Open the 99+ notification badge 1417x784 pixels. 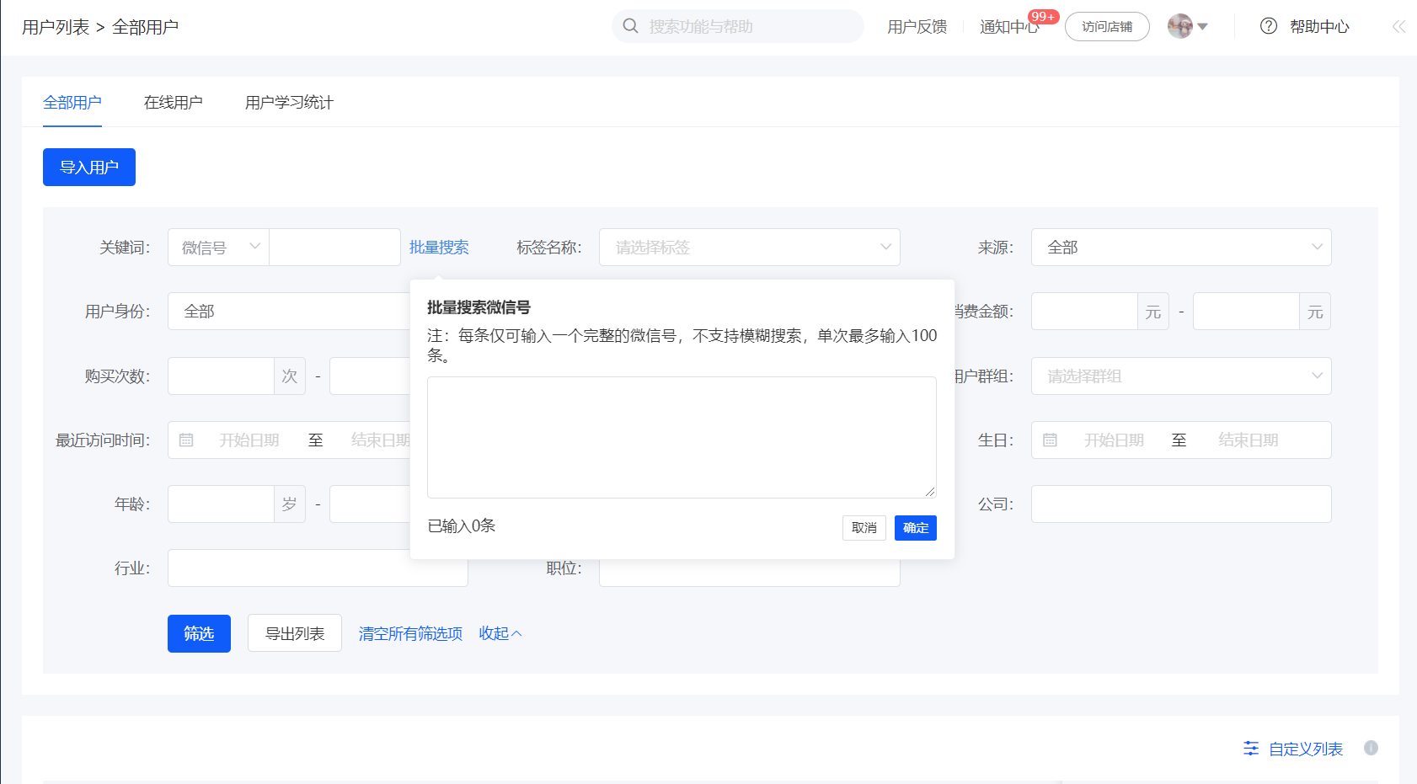(1043, 17)
